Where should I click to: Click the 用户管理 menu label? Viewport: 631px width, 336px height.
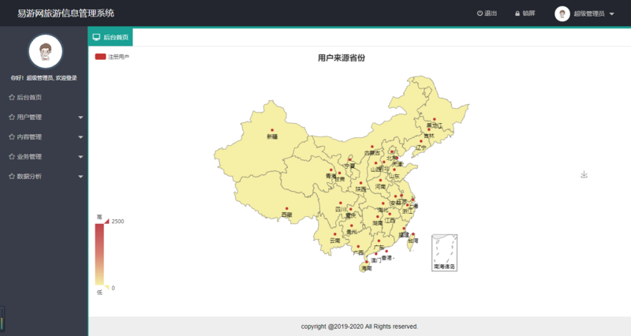(x=29, y=117)
